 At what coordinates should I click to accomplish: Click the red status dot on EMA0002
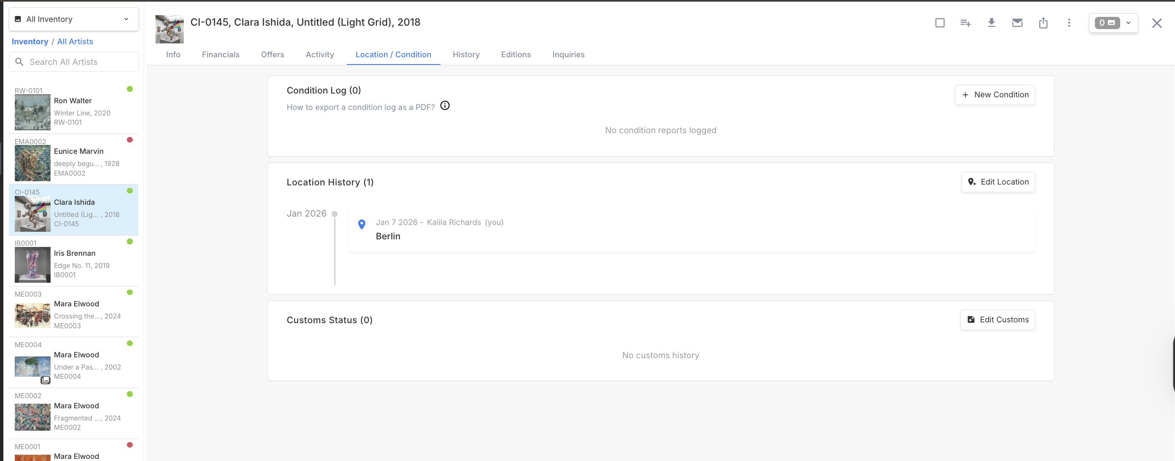130,140
